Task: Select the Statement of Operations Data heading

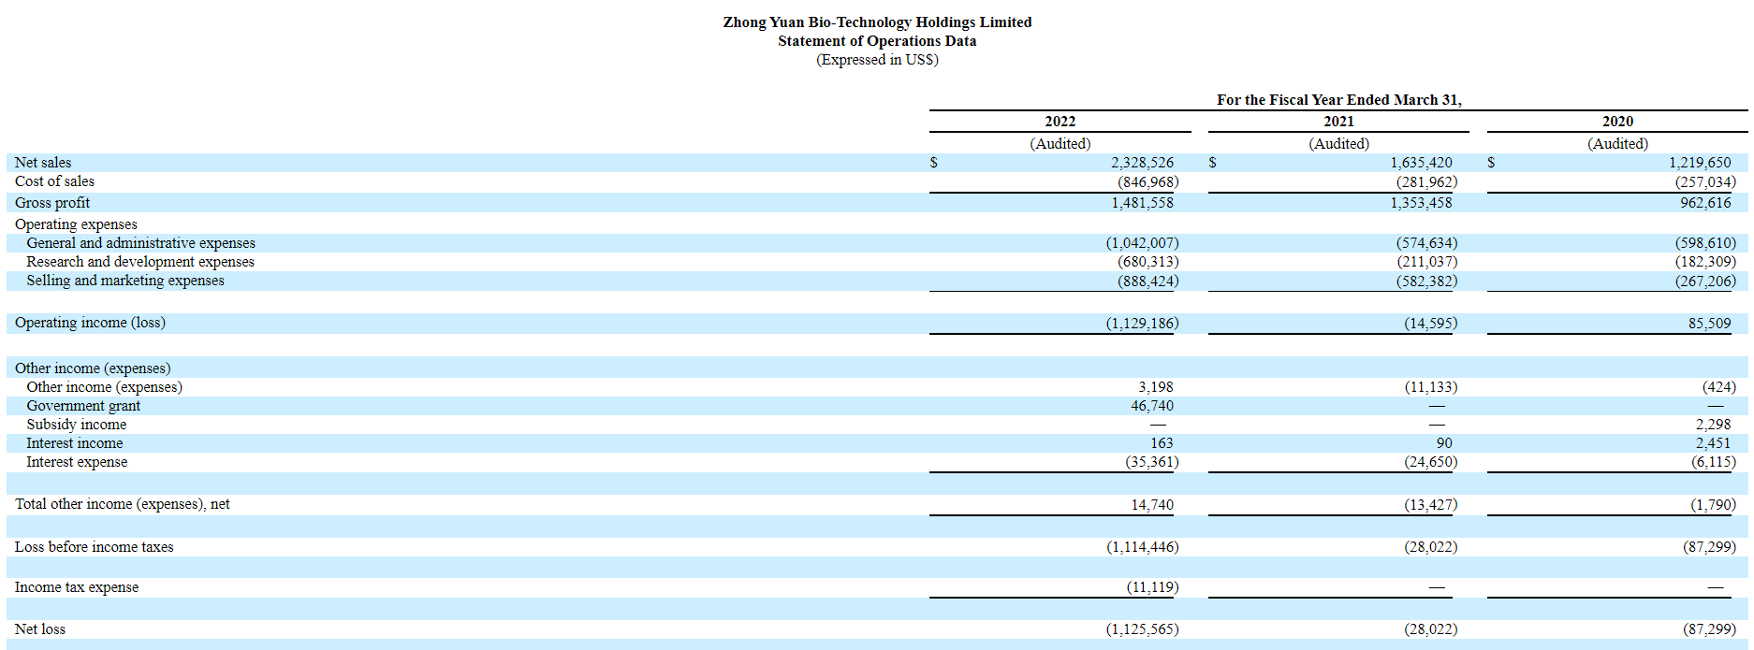Action: (x=877, y=41)
